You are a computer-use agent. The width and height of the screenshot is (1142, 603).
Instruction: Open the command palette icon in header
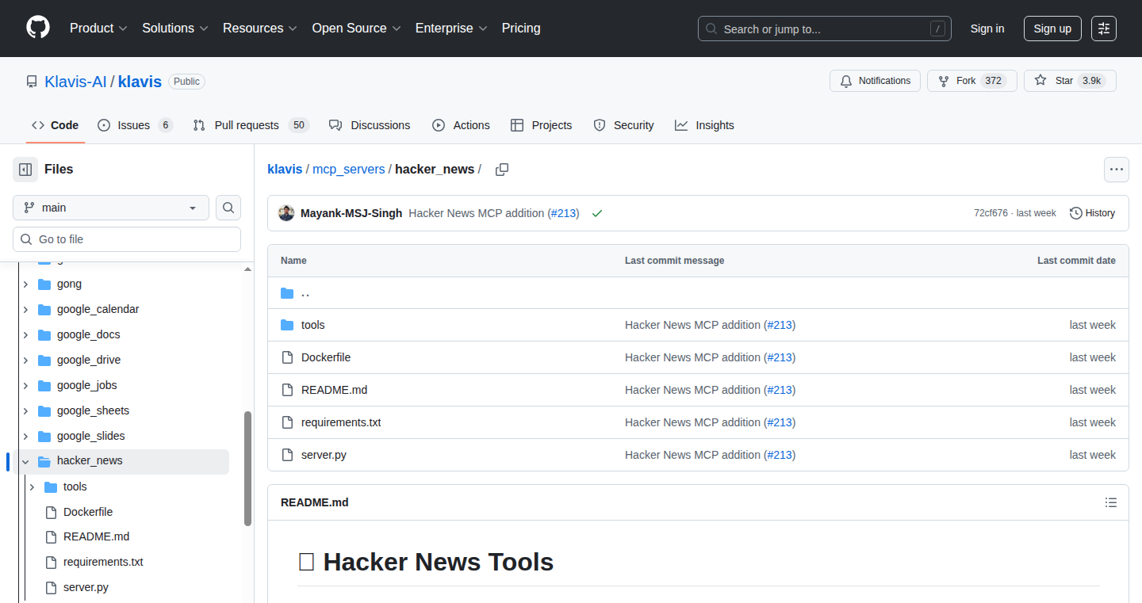(1104, 29)
